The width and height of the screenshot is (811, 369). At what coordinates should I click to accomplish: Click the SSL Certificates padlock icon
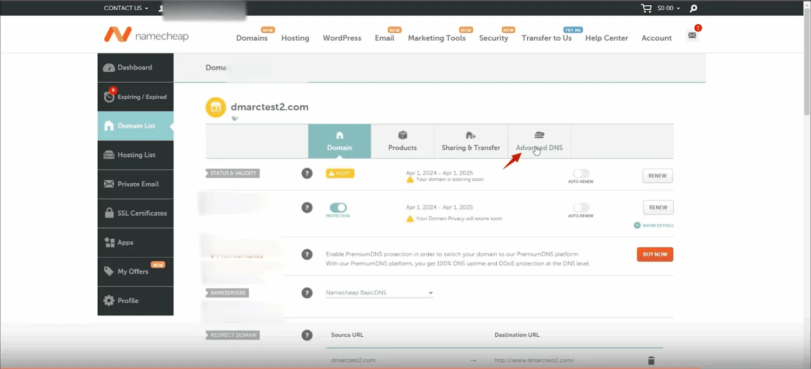109,213
